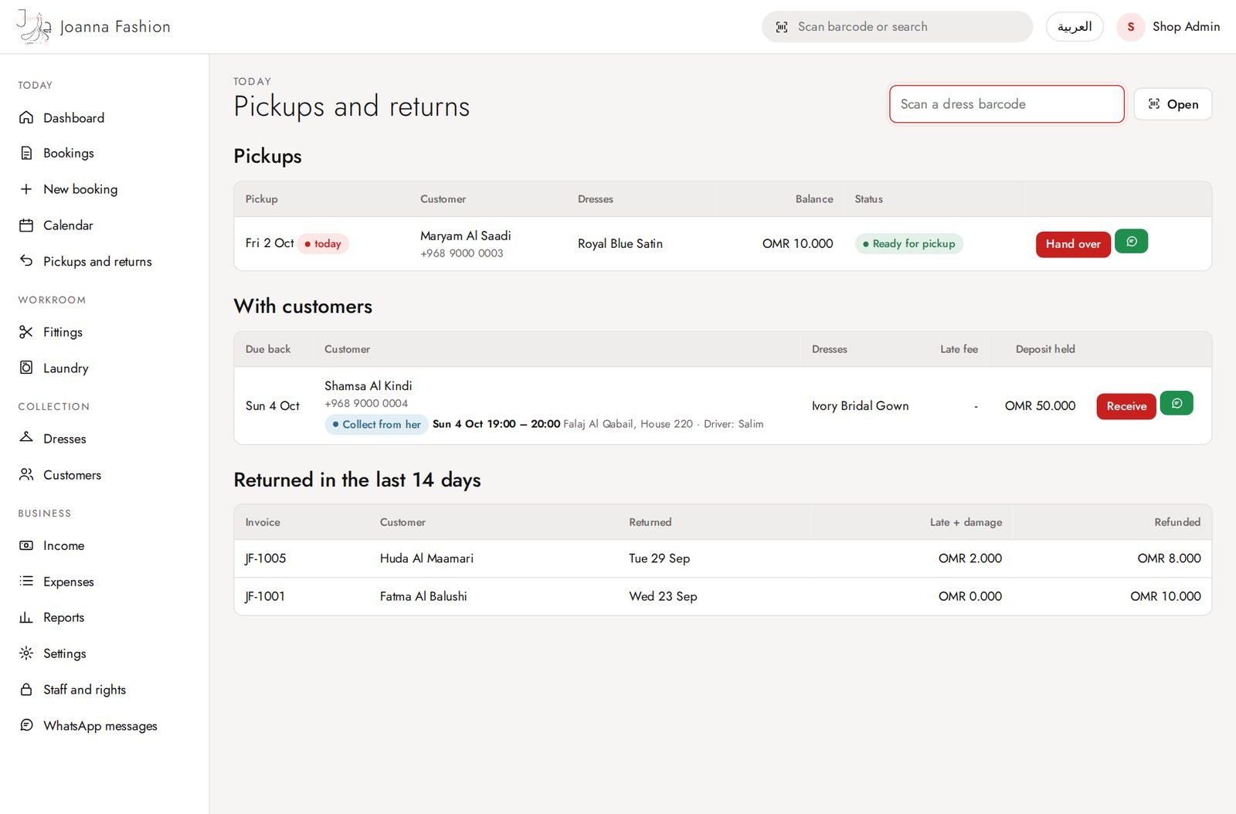The height and width of the screenshot is (814, 1236).
Task: Click the Ready for pickup status badge
Action: (x=908, y=244)
